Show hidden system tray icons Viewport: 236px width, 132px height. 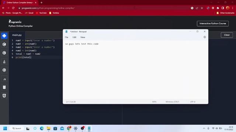204,128
